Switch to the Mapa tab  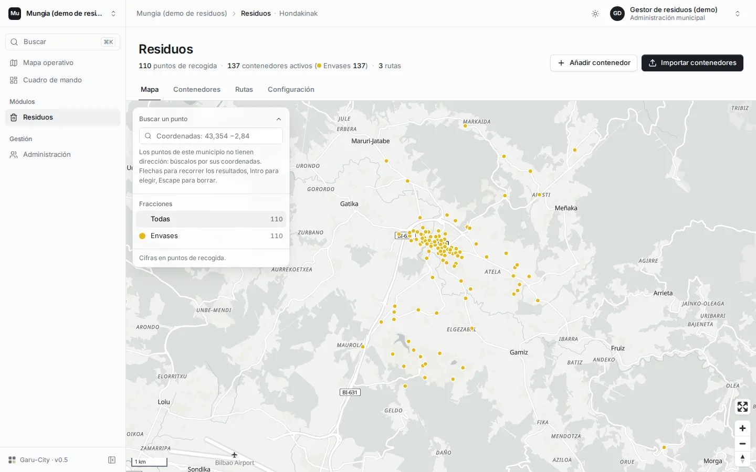[150, 90]
